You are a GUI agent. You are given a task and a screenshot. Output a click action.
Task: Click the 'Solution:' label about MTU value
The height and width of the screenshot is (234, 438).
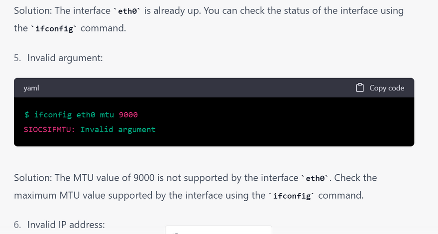coord(33,178)
